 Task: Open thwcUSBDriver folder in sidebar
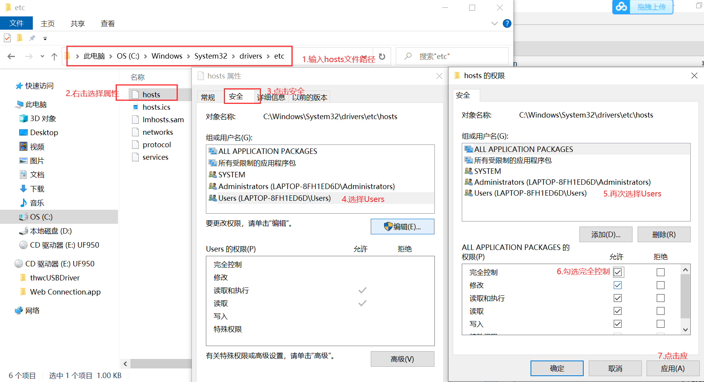[x=50, y=278]
